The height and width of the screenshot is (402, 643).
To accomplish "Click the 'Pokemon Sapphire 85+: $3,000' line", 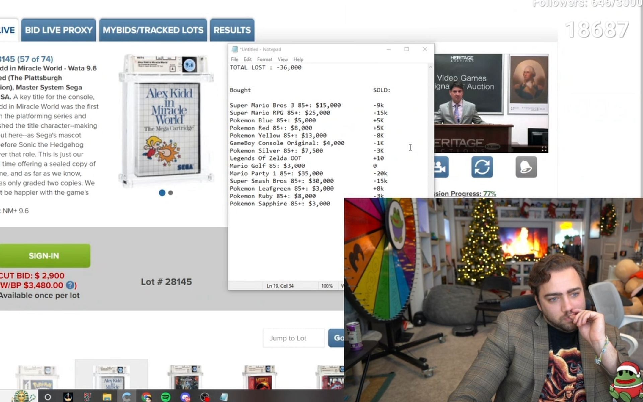I will [x=280, y=204].
